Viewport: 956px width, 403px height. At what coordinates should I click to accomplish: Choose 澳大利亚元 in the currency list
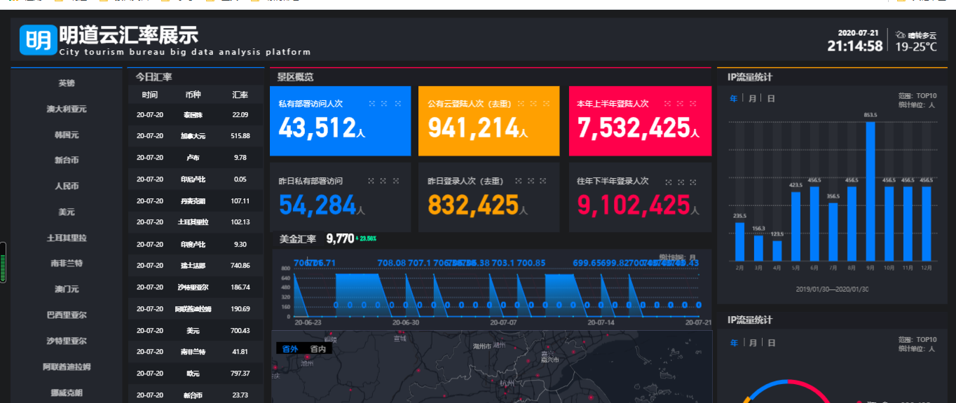click(x=67, y=109)
